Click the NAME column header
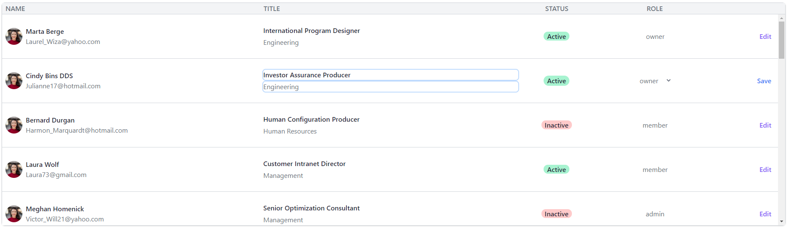The width and height of the screenshot is (789, 229). [15, 8]
